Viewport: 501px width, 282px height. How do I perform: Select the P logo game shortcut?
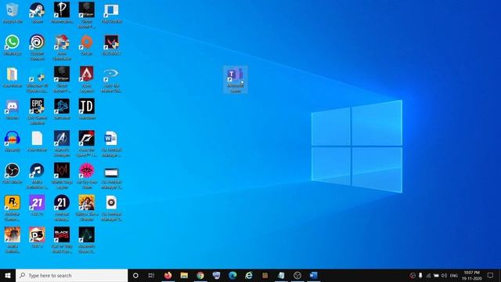pos(62,13)
